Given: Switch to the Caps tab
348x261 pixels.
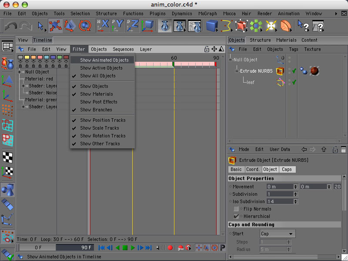Looking at the screenshot, I should pyautogui.click(x=287, y=169).
